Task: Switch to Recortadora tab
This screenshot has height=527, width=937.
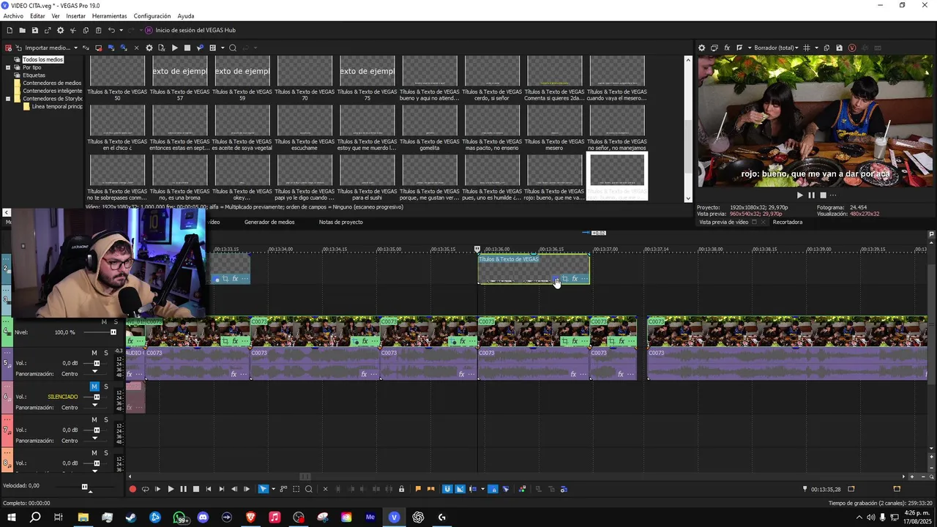Action: (x=788, y=222)
